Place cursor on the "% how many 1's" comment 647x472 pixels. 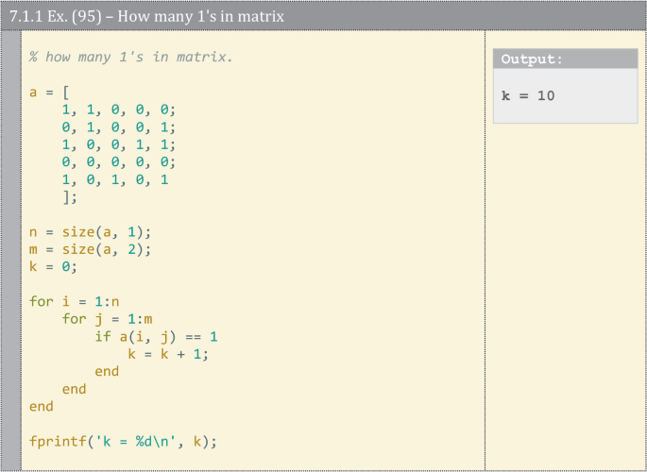click(x=130, y=57)
